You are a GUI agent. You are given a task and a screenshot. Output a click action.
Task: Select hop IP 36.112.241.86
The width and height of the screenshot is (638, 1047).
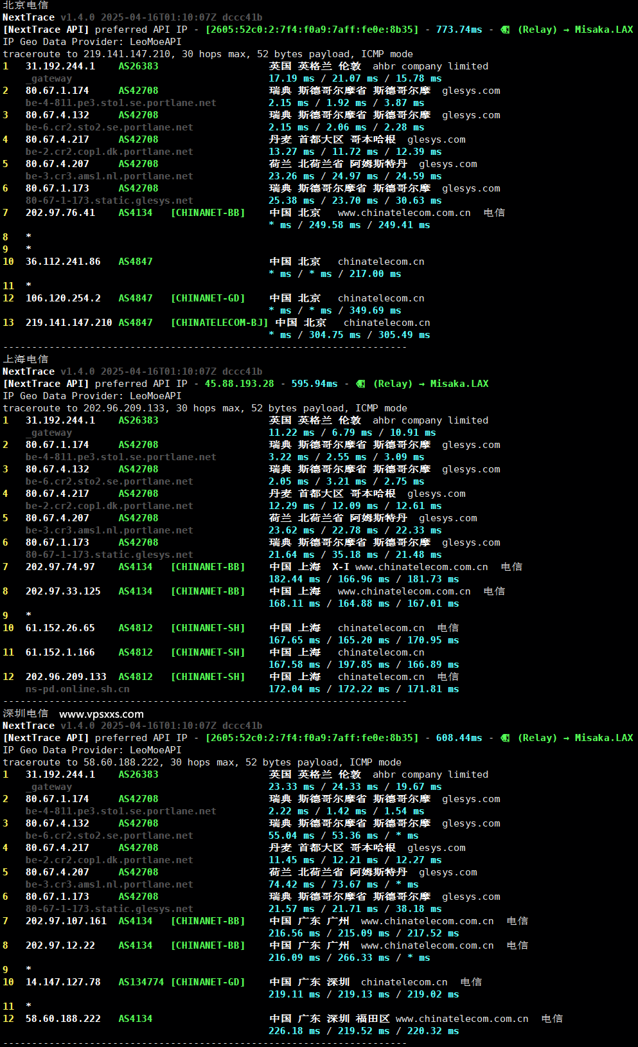63,262
